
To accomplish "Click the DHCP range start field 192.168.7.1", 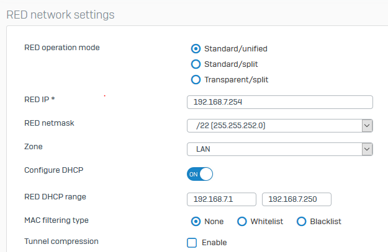I will (222, 199).
